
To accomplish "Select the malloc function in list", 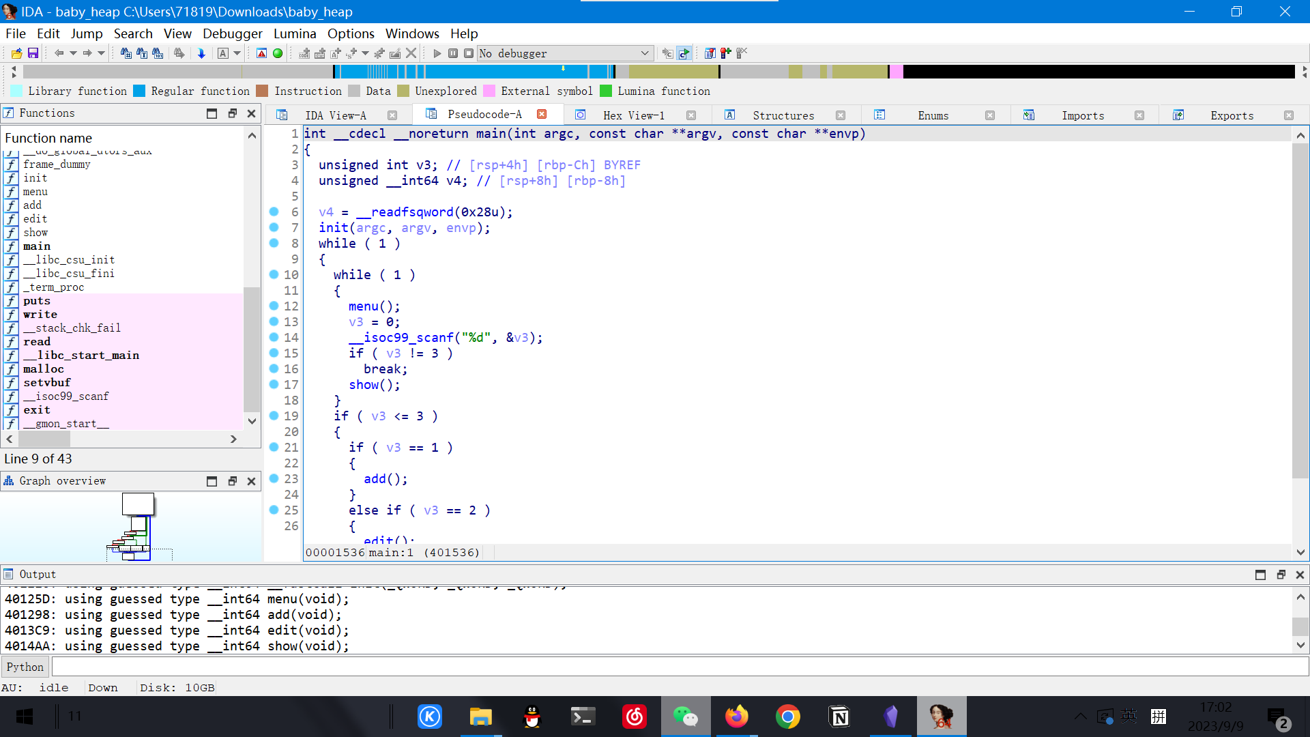I will click(x=44, y=369).
